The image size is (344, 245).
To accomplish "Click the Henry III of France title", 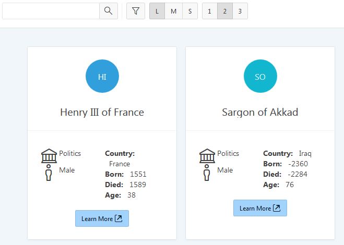I will click(102, 112).
